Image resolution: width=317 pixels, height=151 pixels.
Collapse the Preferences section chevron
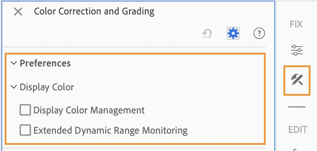point(14,63)
